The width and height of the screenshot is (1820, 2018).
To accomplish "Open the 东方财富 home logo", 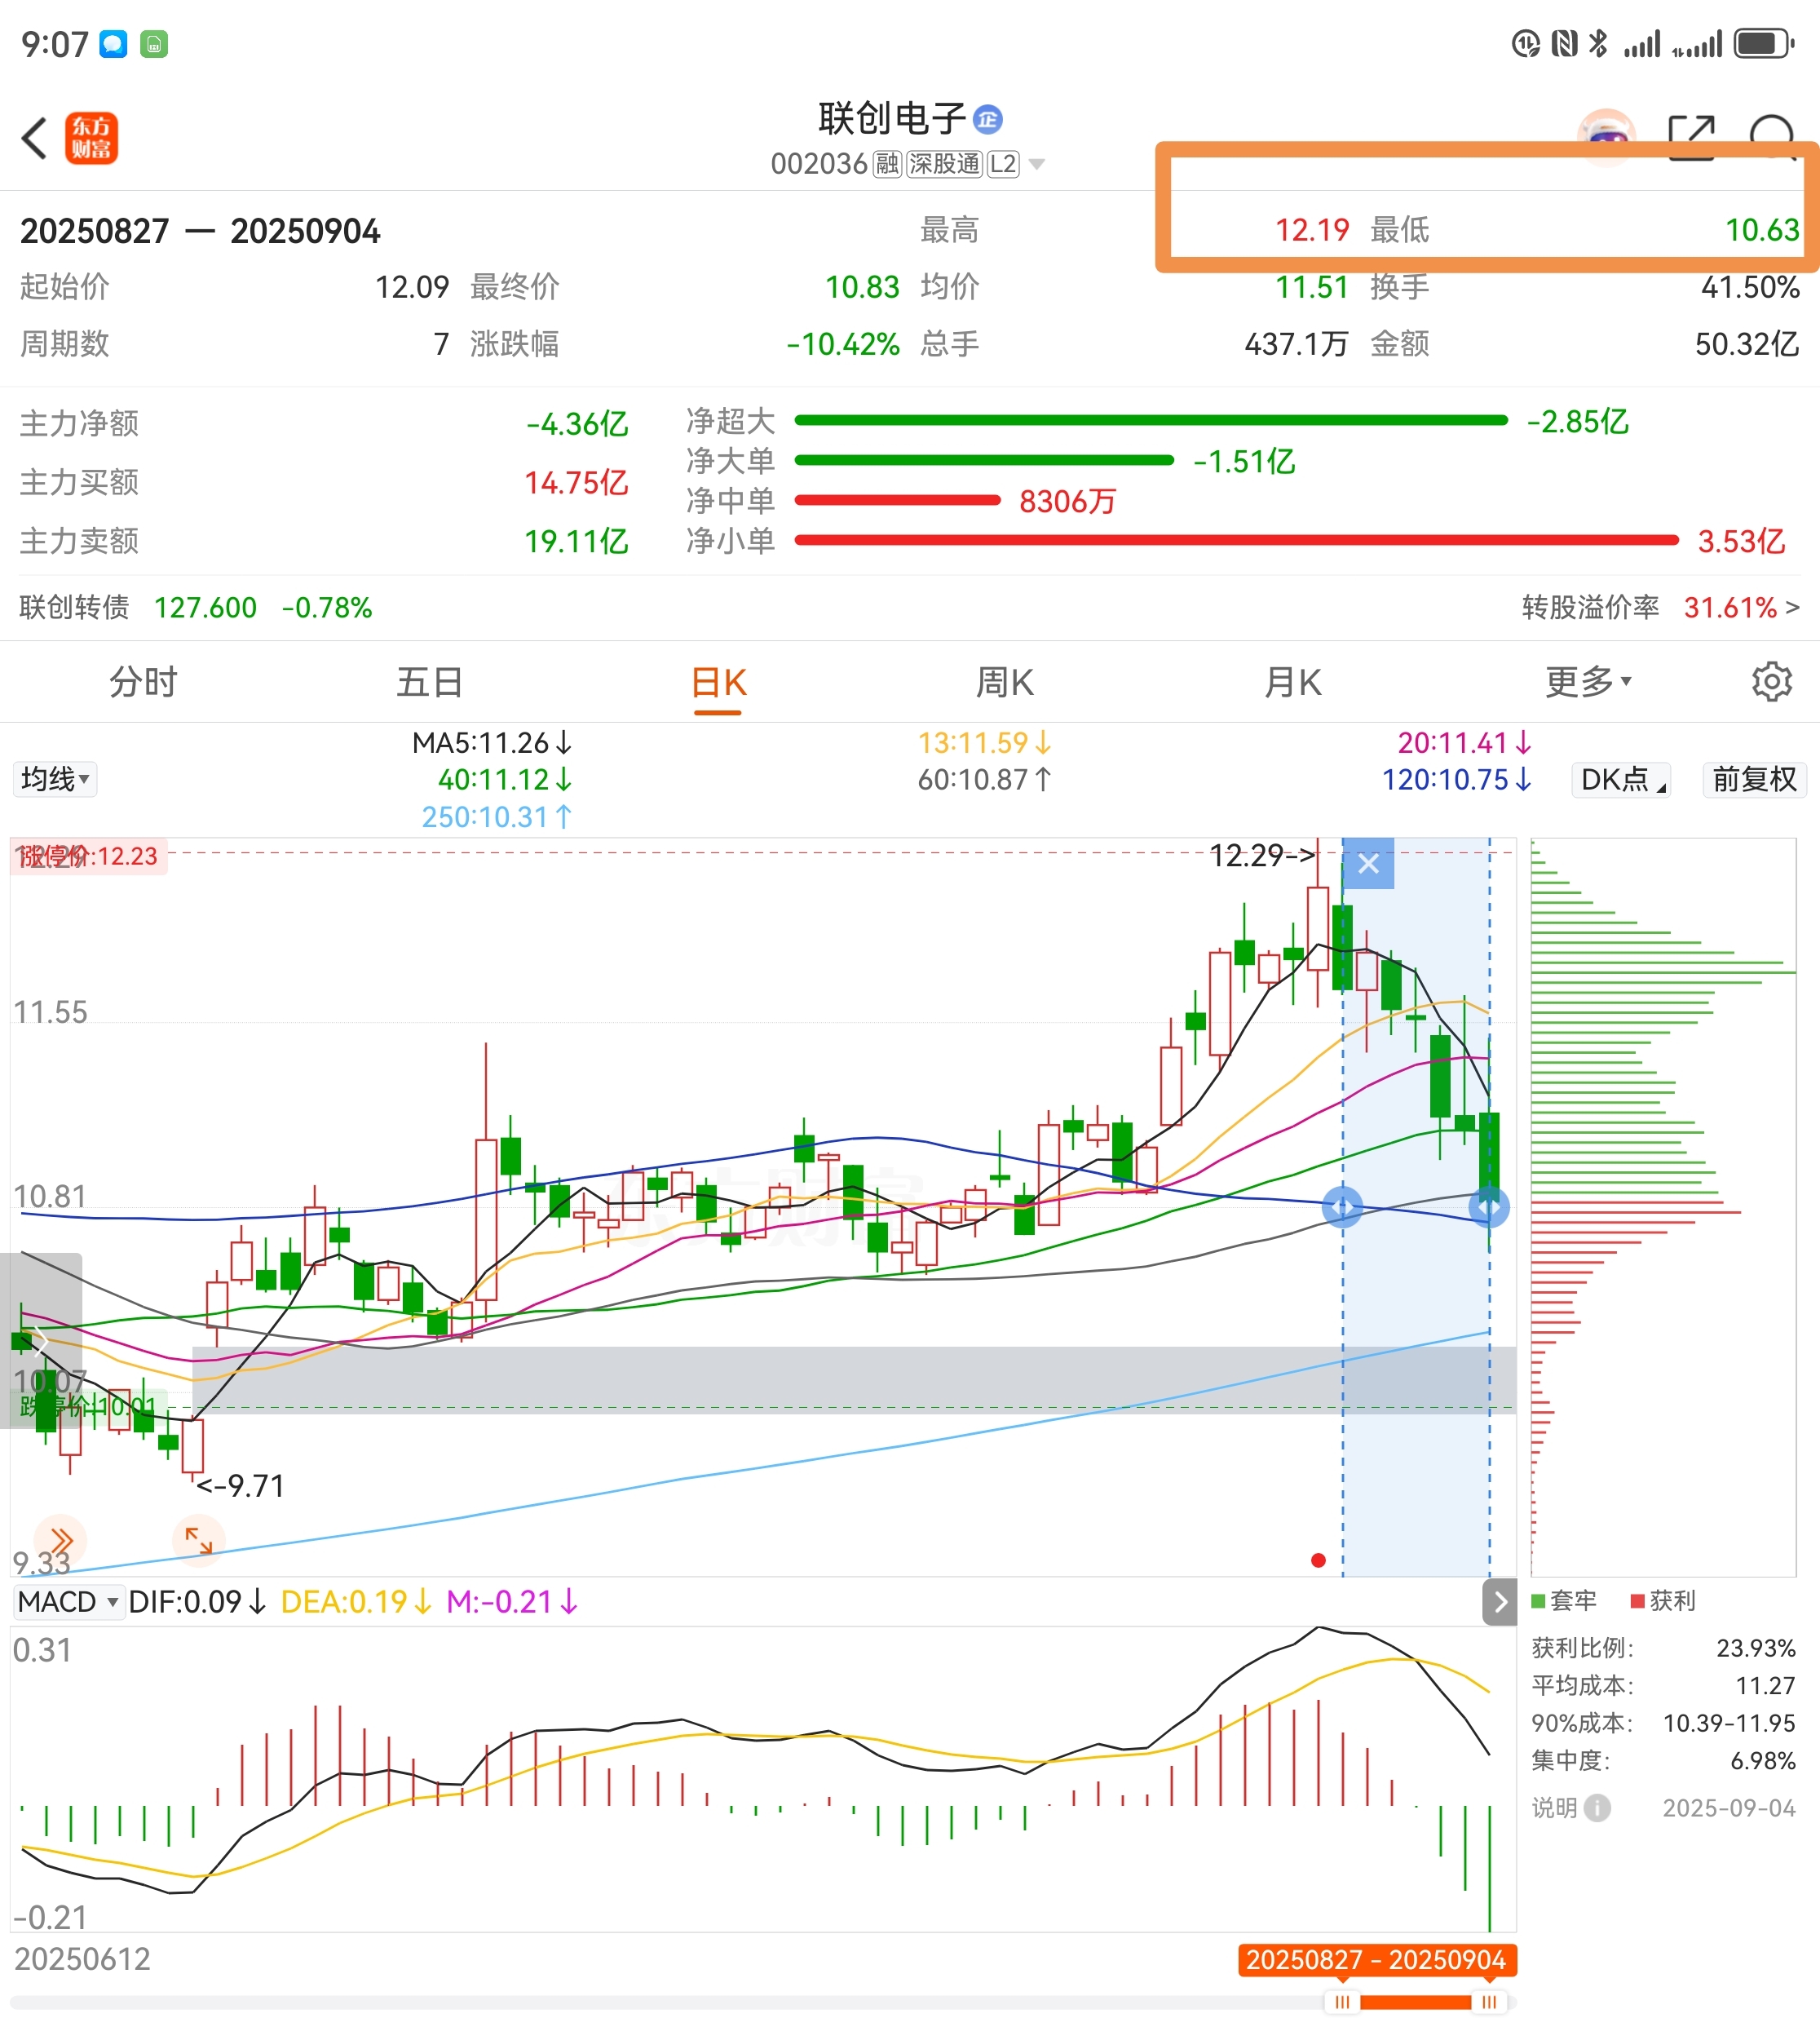I will 91,138.
